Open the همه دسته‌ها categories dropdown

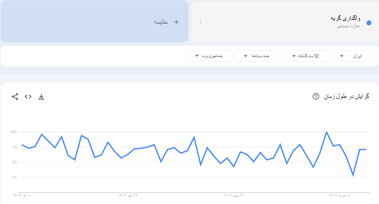257,56
